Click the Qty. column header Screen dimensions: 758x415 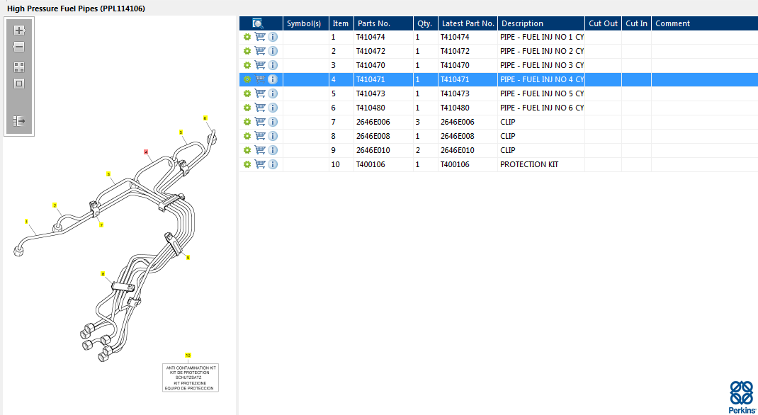click(x=425, y=23)
